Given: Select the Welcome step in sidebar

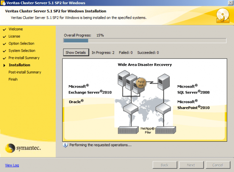Looking at the screenshot, I should point(16,29).
